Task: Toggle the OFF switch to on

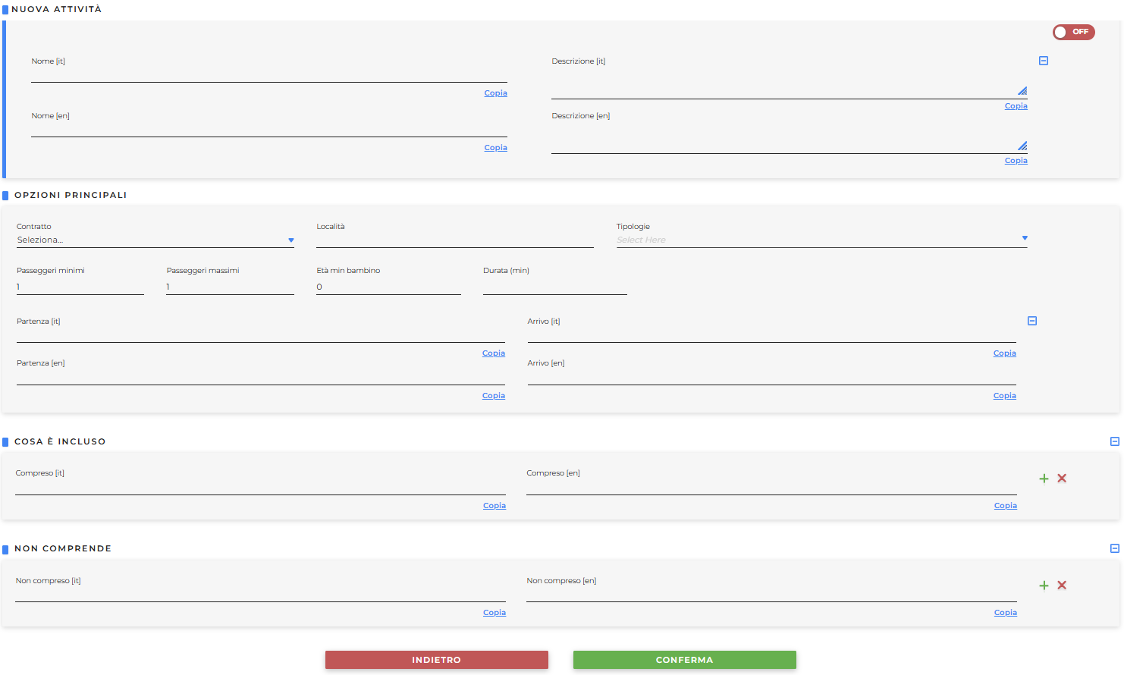Action: point(1072,32)
